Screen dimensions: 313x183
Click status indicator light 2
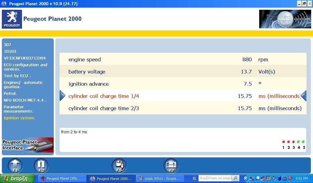pos(289,142)
